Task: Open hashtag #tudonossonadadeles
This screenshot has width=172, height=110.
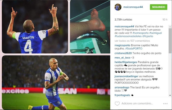Action: [x=128, y=36]
